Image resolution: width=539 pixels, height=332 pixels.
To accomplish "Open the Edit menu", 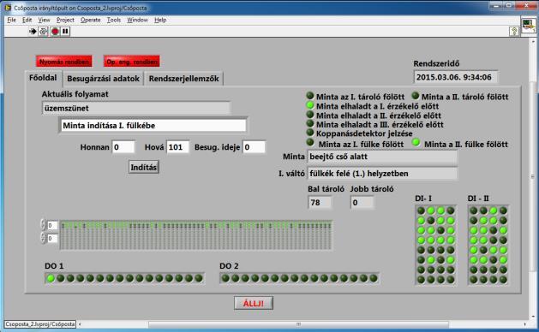I will pyautogui.click(x=27, y=20).
